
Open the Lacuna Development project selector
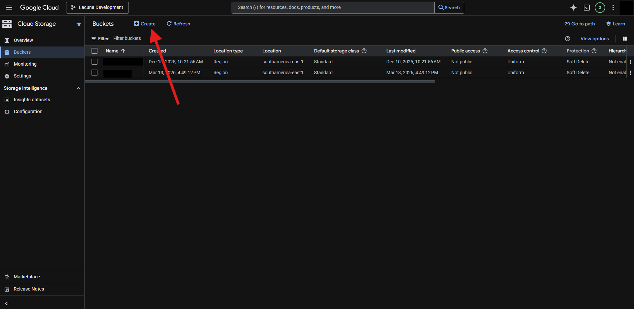pyautogui.click(x=97, y=8)
